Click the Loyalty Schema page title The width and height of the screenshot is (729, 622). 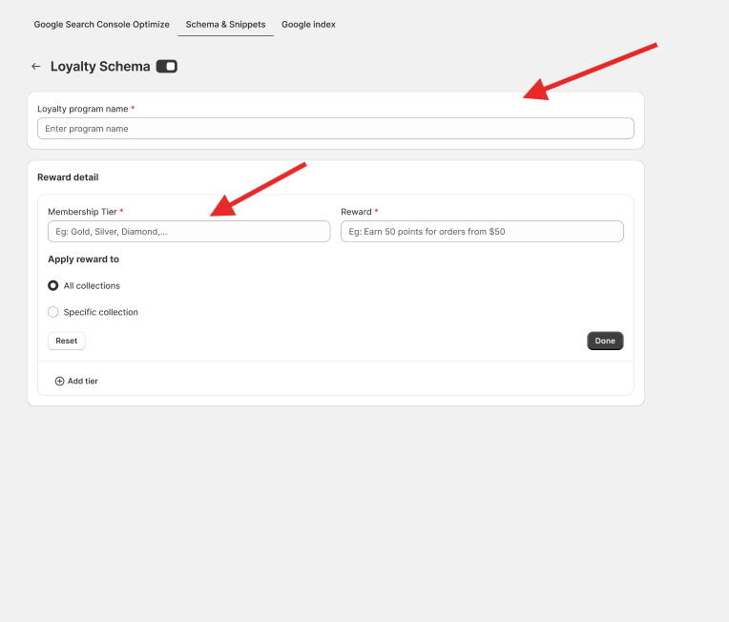pyautogui.click(x=100, y=67)
